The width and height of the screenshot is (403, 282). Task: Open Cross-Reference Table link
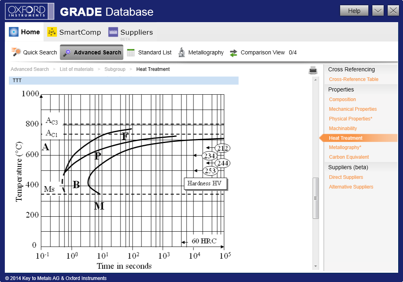[354, 79]
